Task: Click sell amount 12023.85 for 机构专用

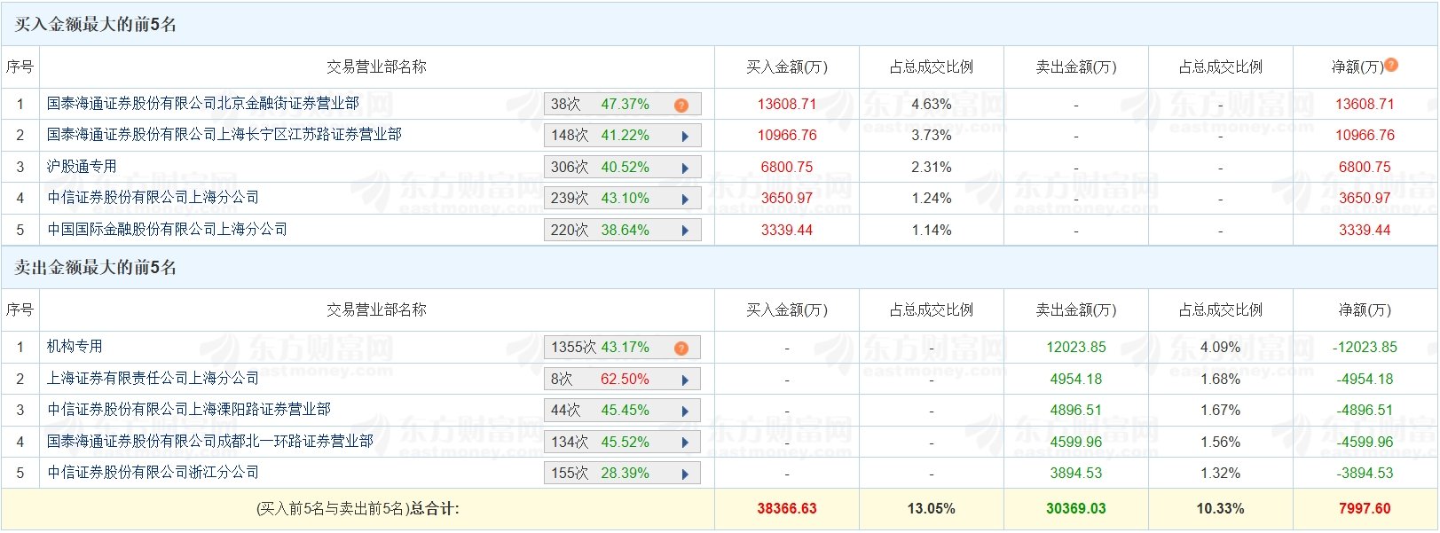Action: 1076,348
